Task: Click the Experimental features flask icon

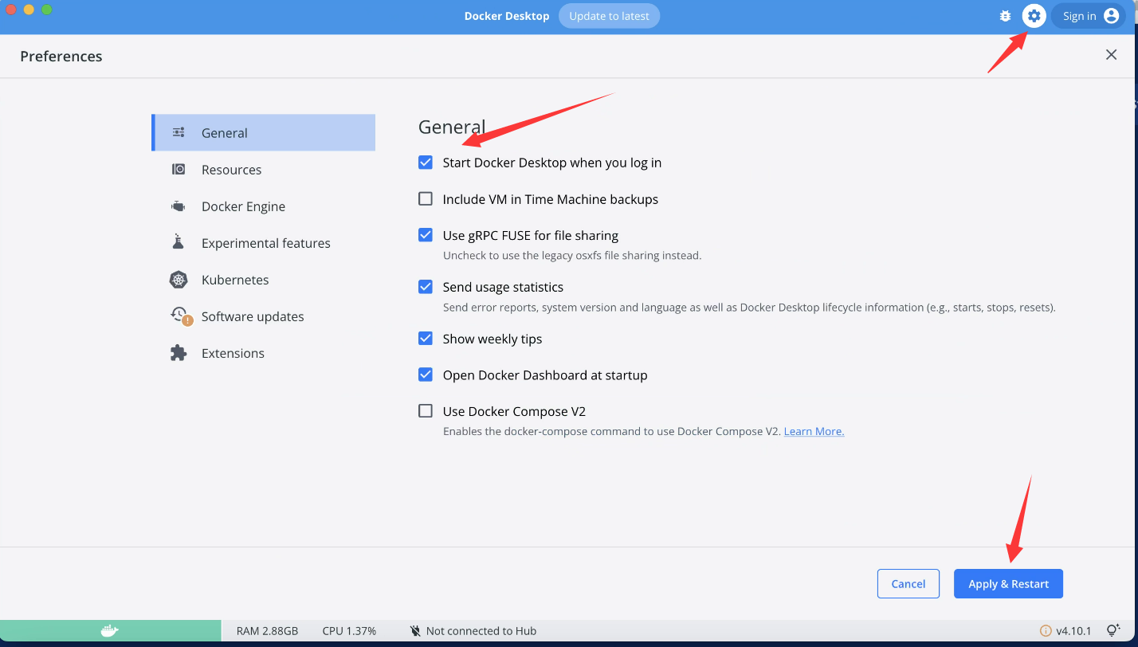Action: point(179,243)
